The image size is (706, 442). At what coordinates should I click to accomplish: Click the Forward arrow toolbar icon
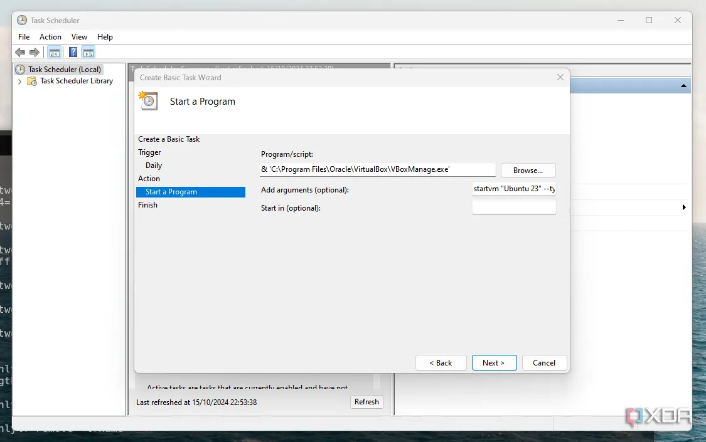[x=35, y=53]
